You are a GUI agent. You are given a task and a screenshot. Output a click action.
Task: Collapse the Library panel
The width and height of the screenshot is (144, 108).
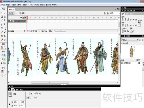[x=123, y=36]
